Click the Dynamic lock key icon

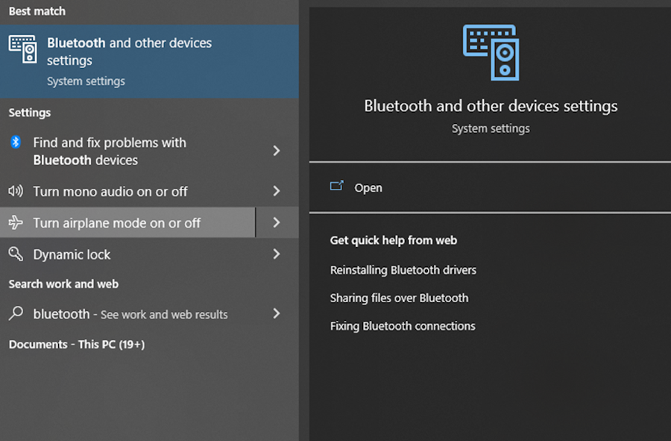(x=16, y=254)
